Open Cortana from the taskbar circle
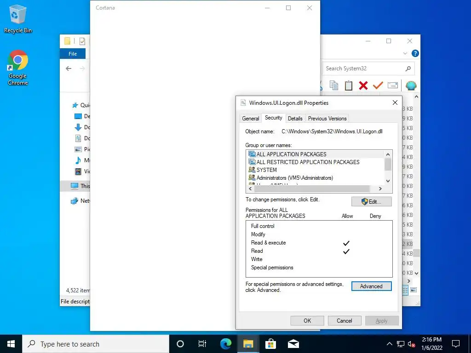The height and width of the screenshot is (353, 471). 180,344
